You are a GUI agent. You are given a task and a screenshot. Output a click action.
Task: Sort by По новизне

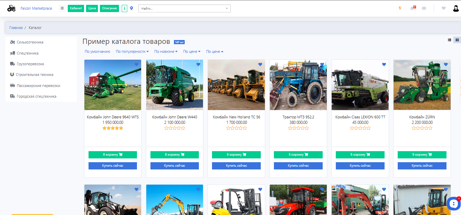pos(166,51)
